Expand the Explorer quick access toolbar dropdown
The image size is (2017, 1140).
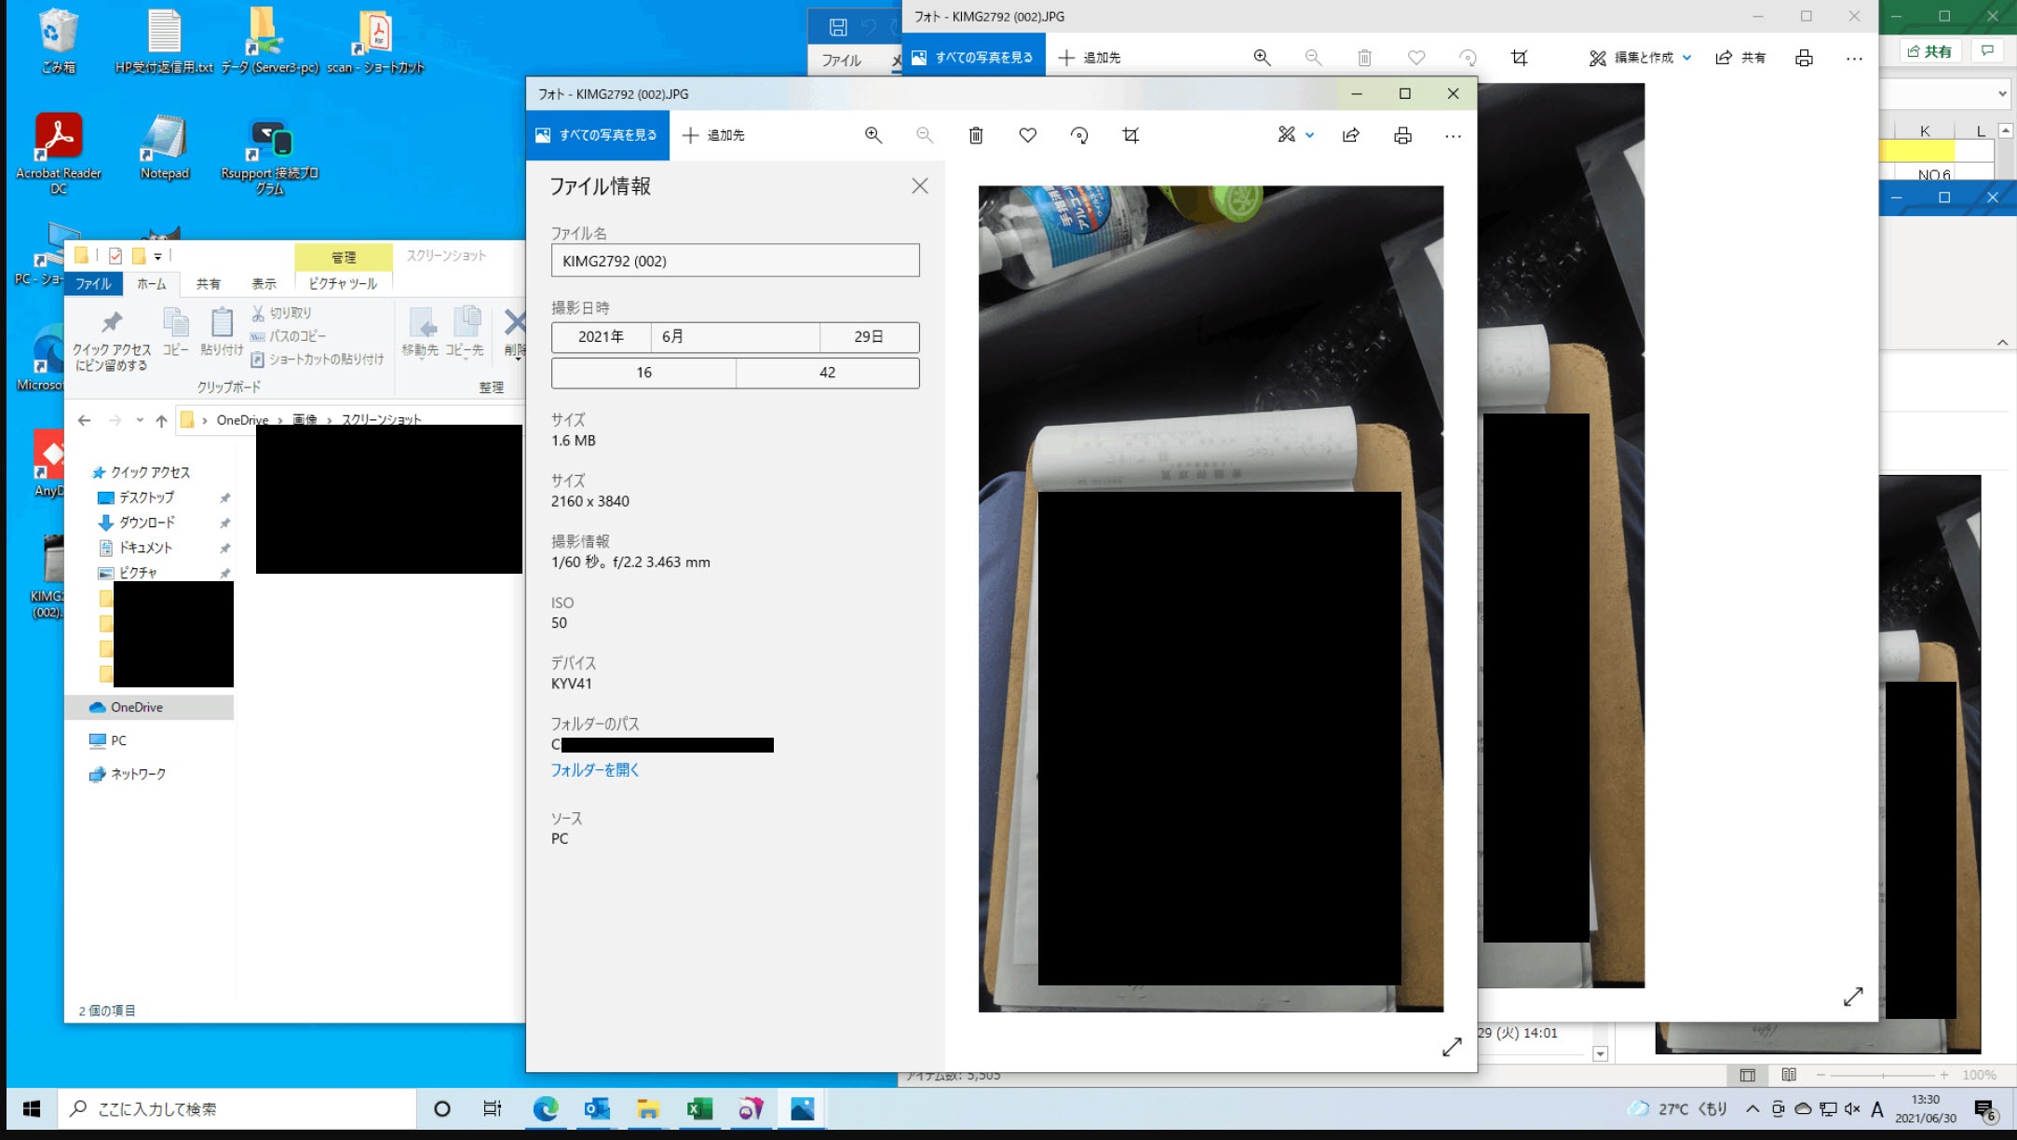(x=157, y=256)
